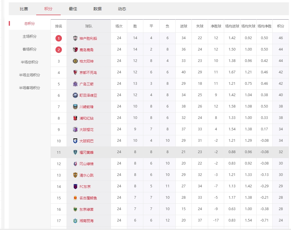
Task: Select 主场积分 in the left sidebar
Action: click(x=30, y=37)
